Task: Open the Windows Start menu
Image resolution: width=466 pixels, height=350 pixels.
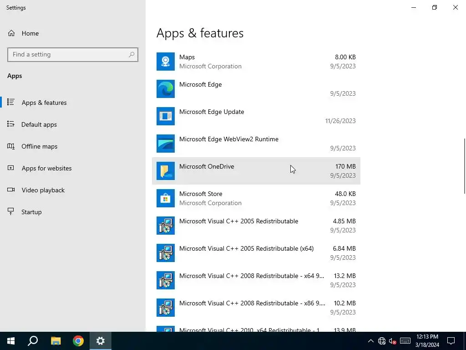Action: coord(11,341)
